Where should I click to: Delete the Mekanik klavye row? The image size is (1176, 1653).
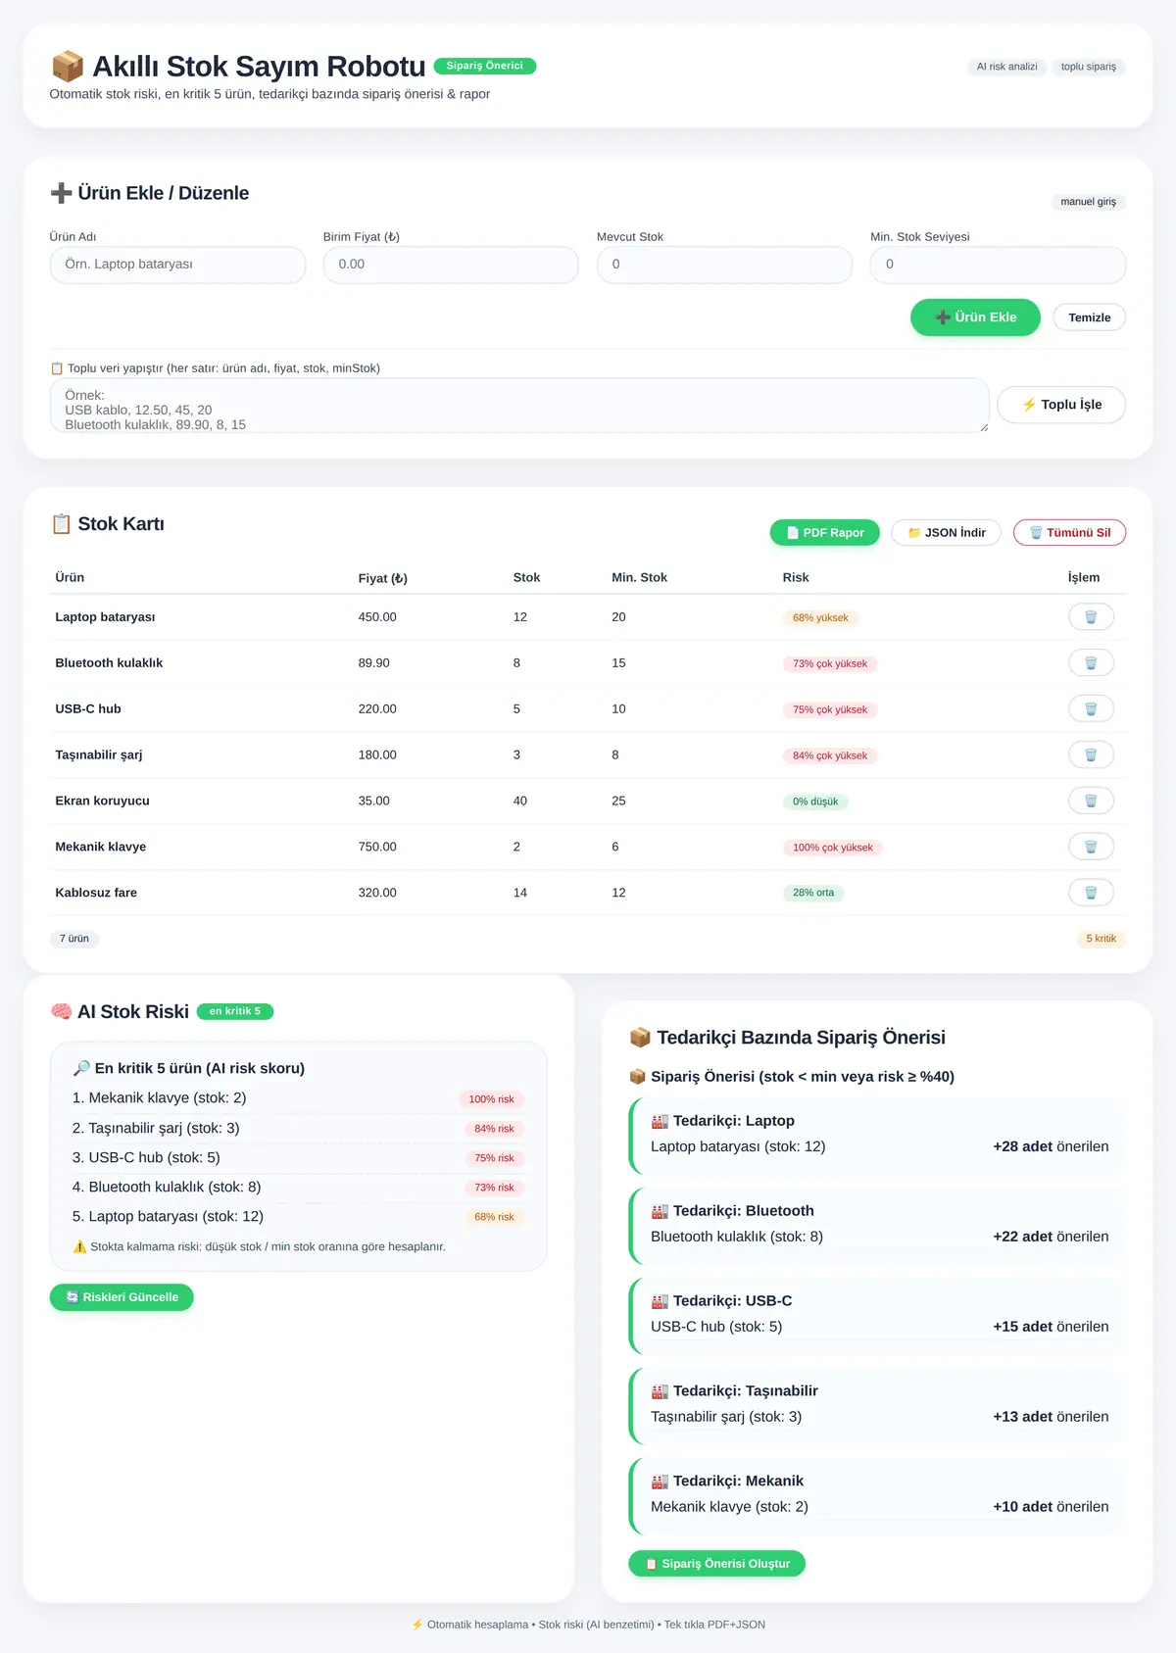[1091, 848]
